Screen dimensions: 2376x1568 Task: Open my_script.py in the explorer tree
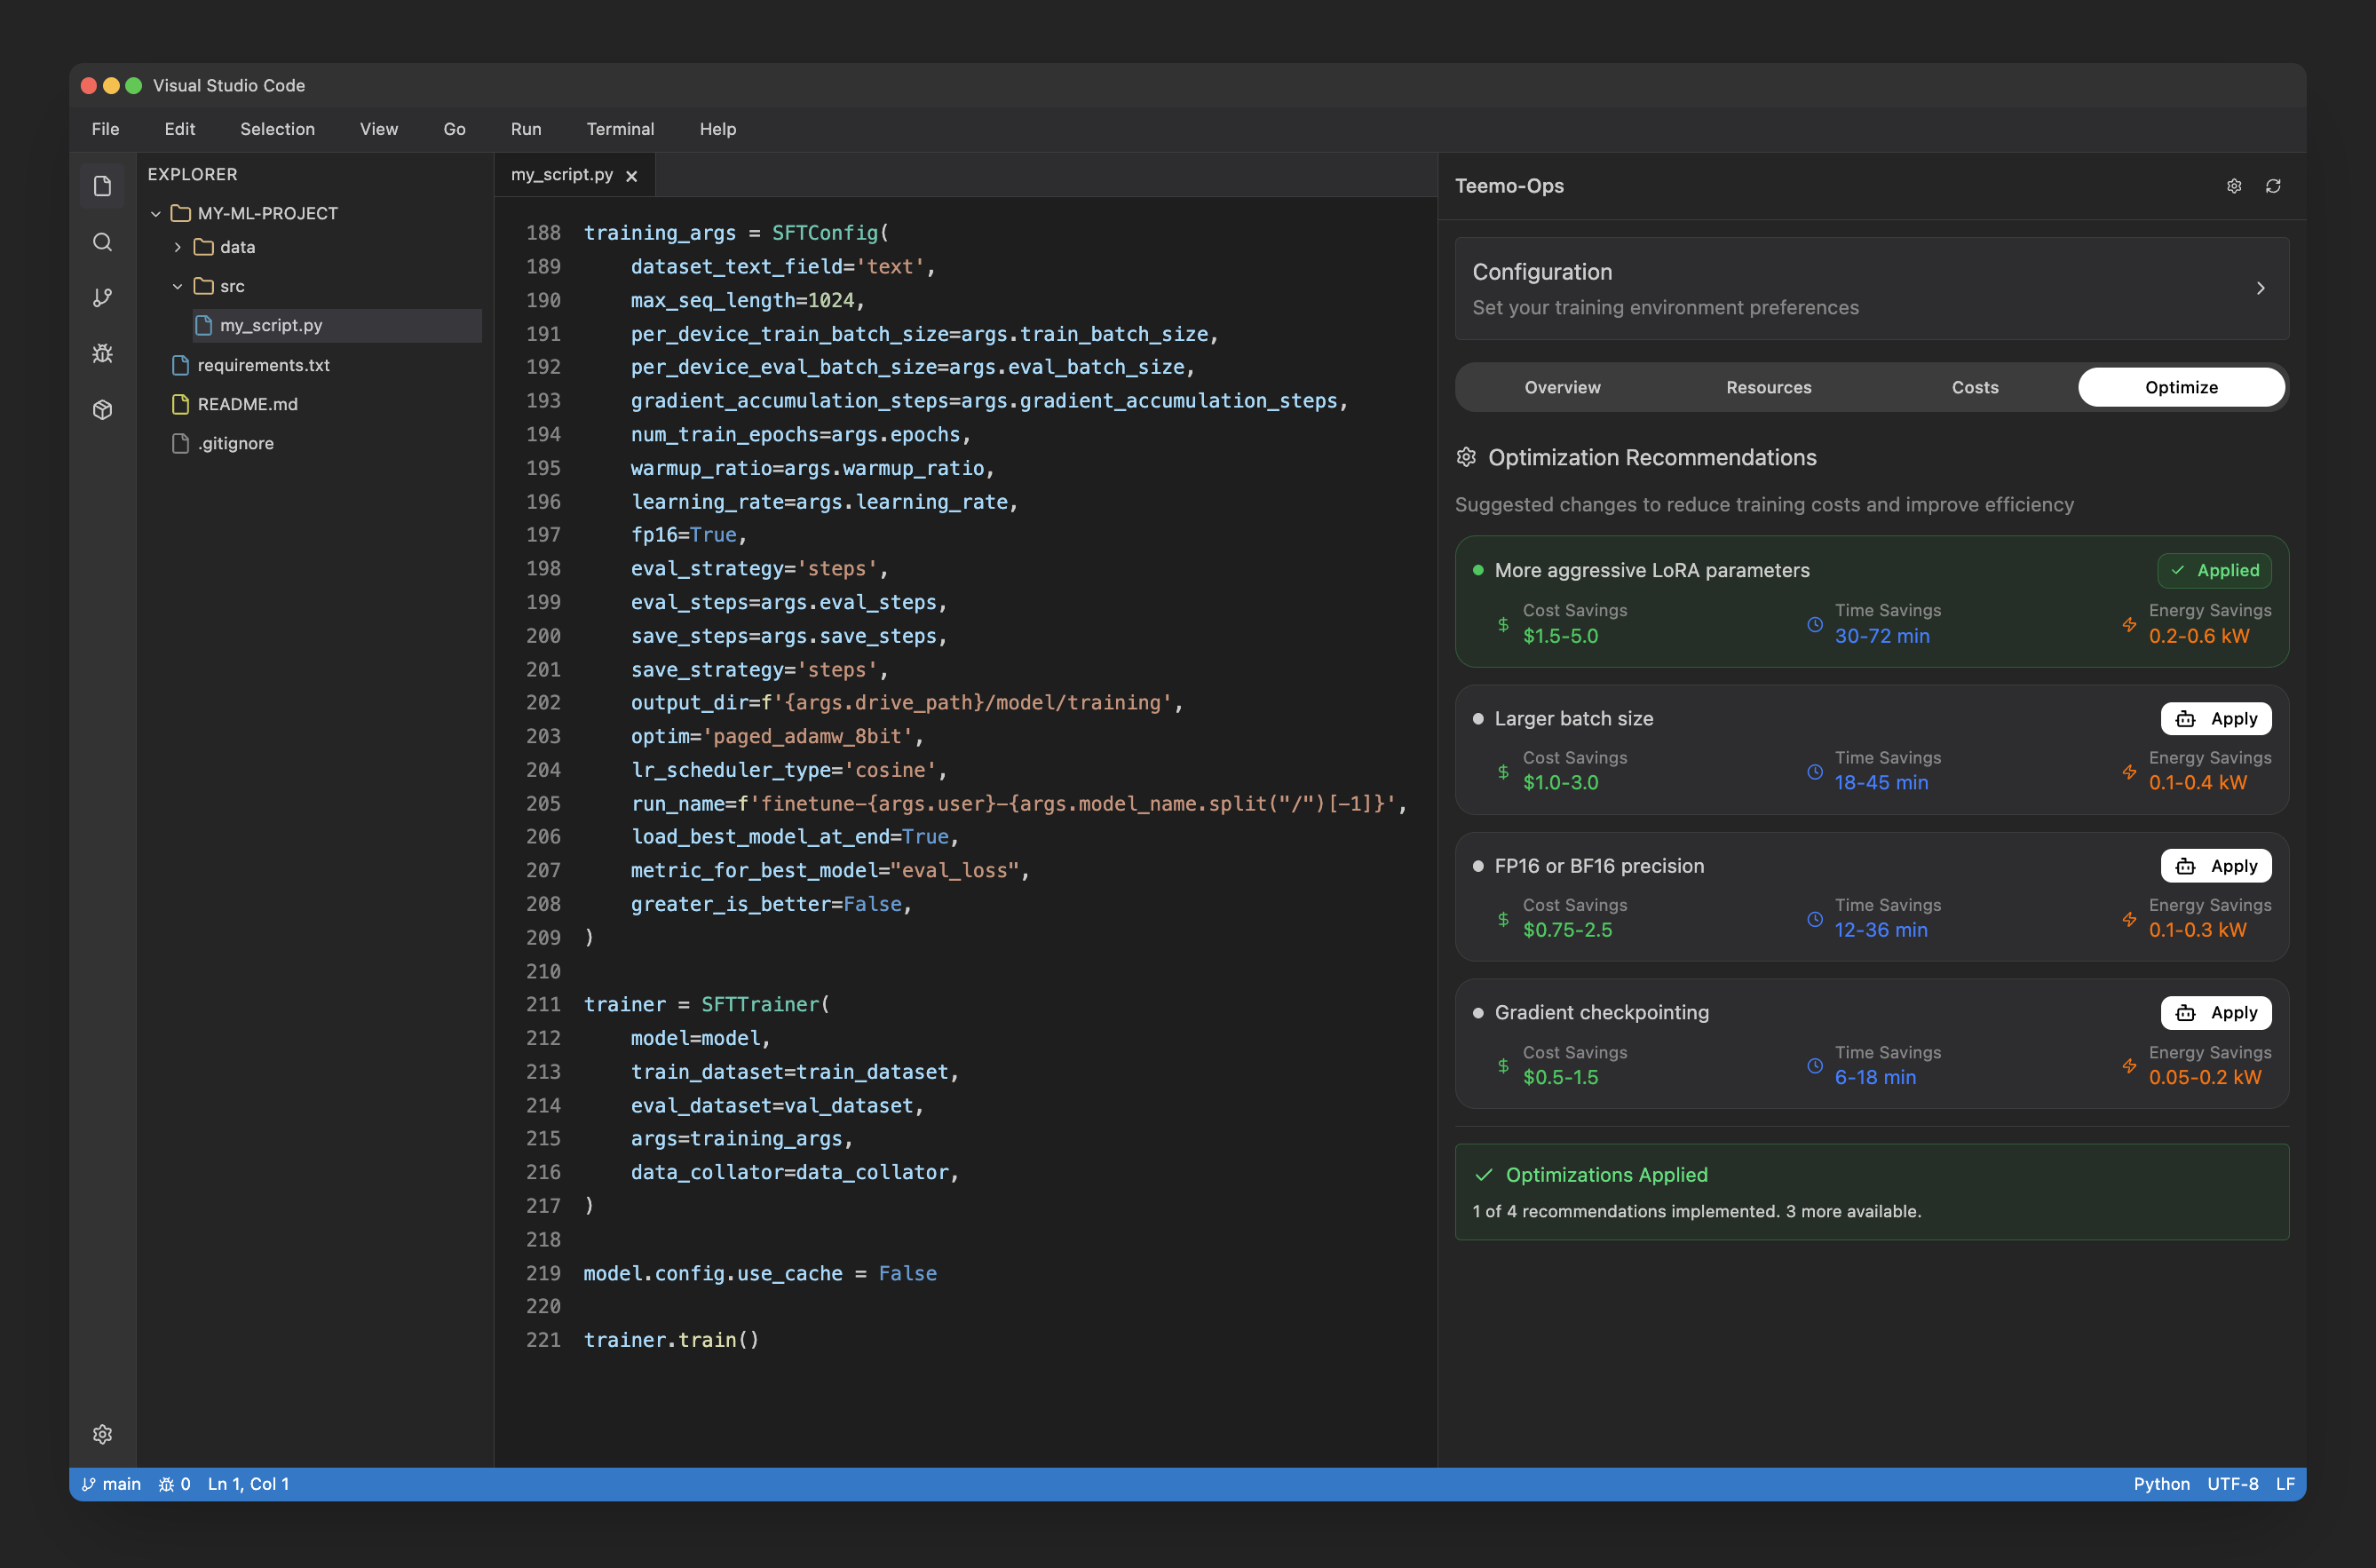337,325
